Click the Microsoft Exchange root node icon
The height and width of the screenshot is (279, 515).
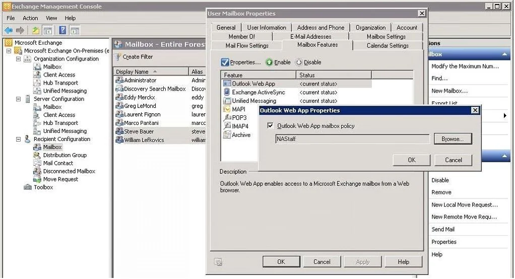pyautogui.click(x=9, y=43)
